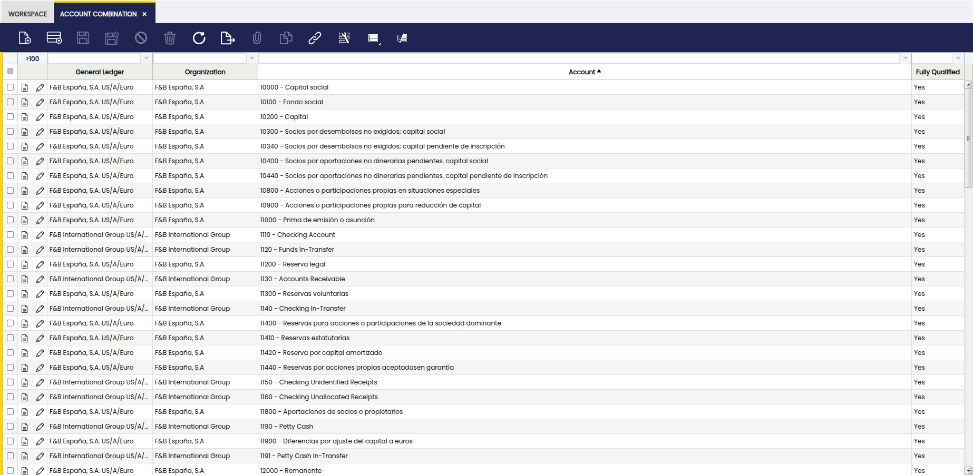Insert a new row in the grid

pyautogui.click(x=54, y=38)
